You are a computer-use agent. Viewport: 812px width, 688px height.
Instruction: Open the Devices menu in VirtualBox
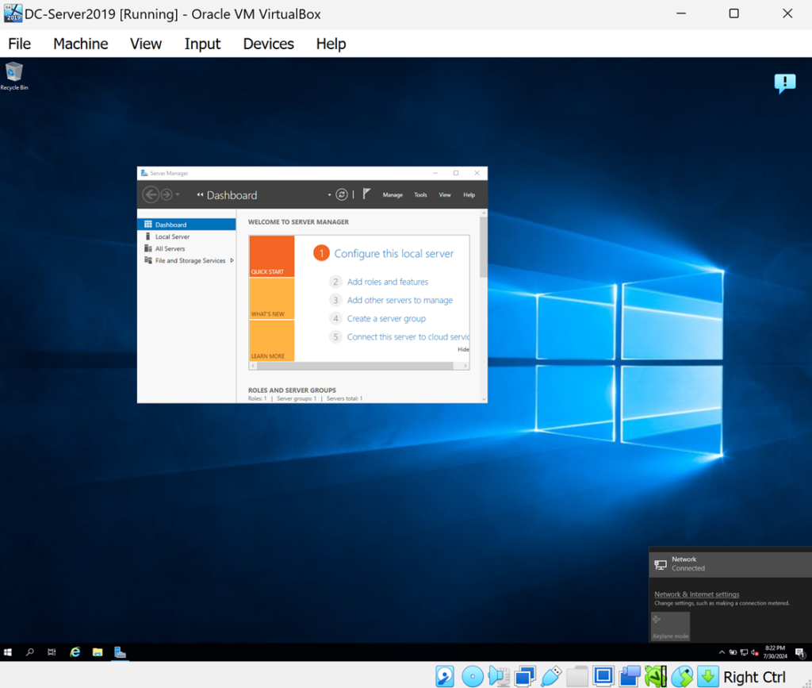[268, 44]
